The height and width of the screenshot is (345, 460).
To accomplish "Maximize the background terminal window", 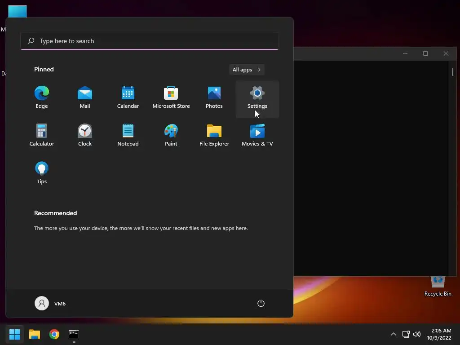I will [425, 53].
